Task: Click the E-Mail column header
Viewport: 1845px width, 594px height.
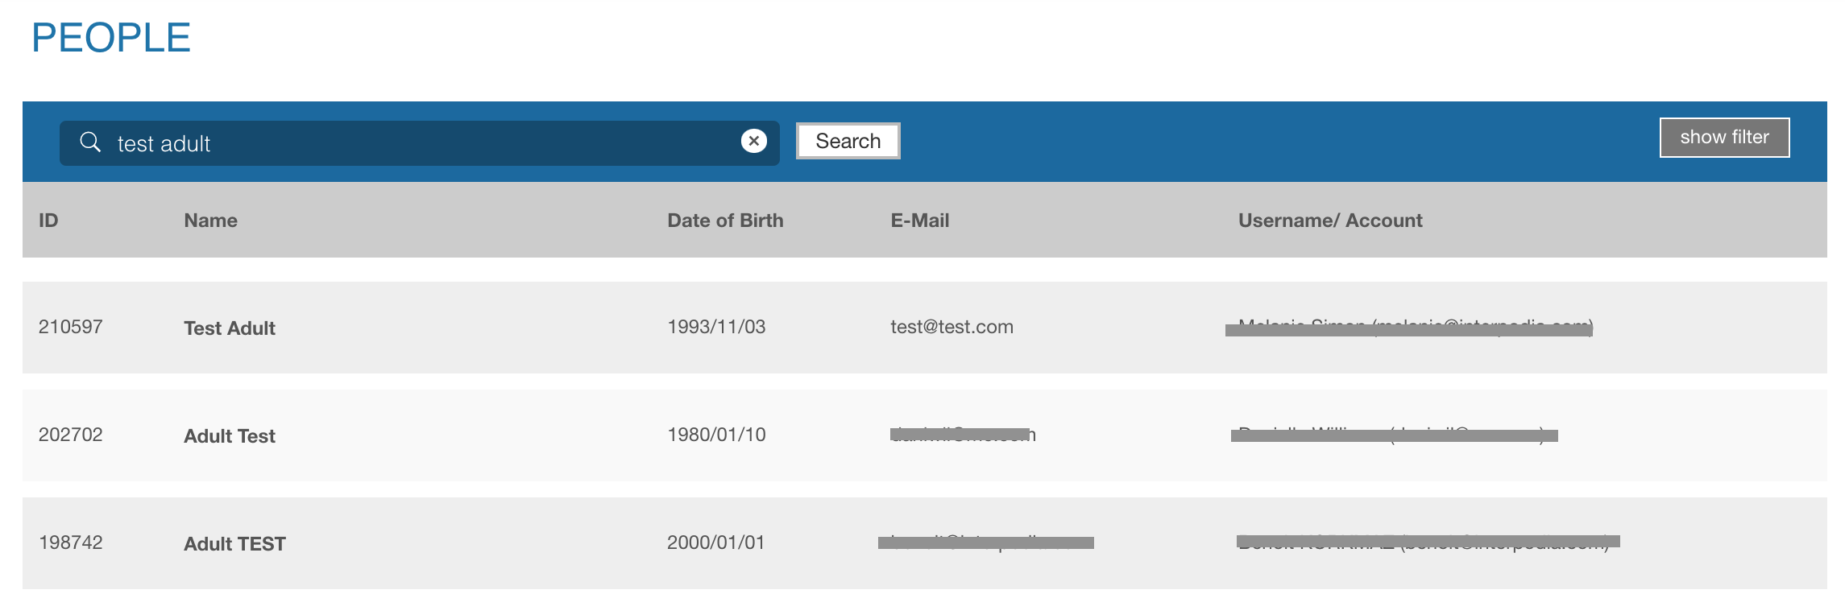Action: pos(919,221)
